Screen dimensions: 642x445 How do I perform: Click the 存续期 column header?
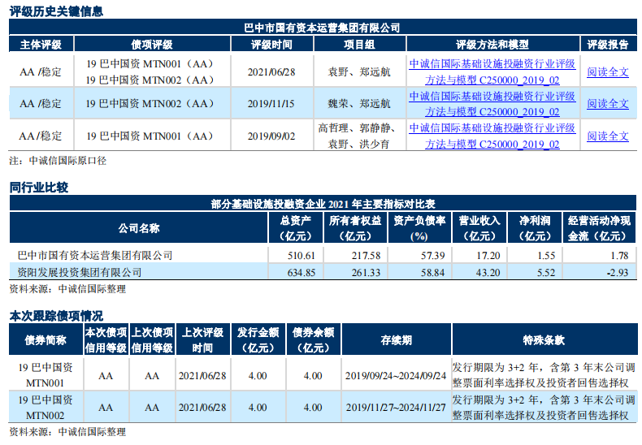pos(396,340)
